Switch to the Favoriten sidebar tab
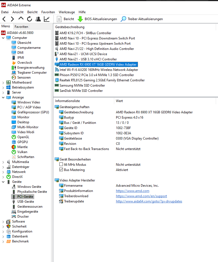This screenshot has height=262, width=218. [x=21, y=26]
